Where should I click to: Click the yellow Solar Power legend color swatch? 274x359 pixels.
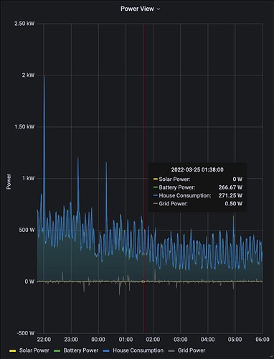click(12, 351)
